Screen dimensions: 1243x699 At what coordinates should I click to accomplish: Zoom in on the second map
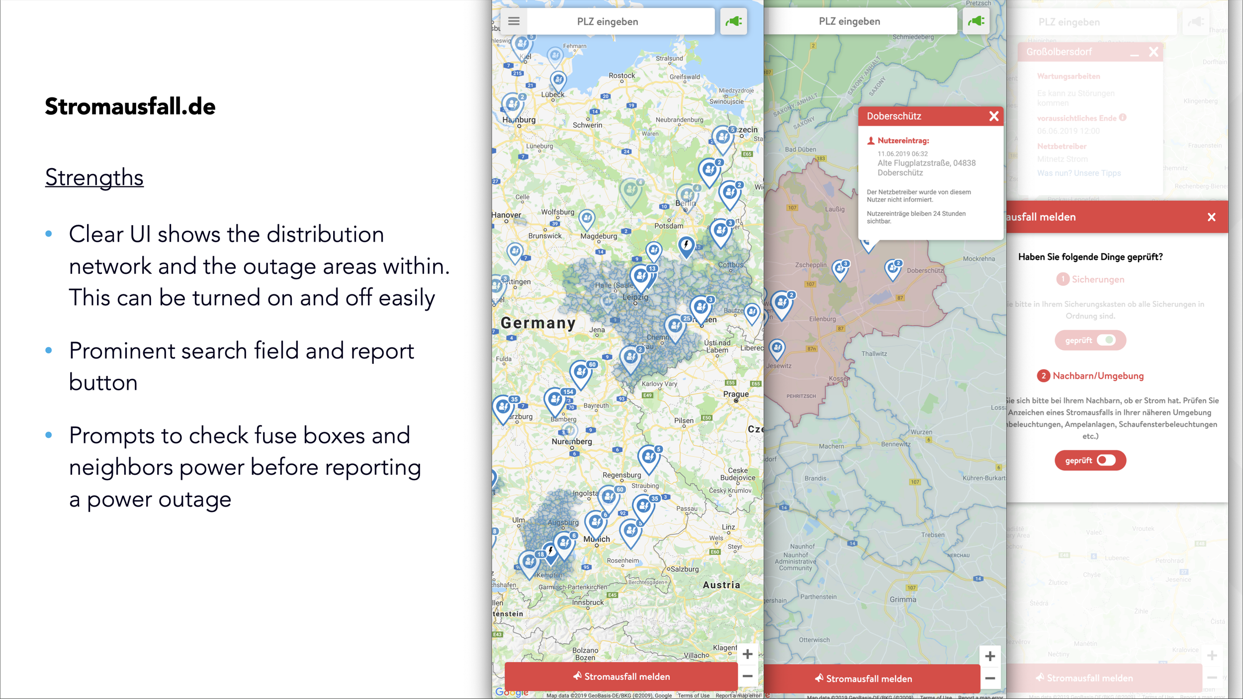click(x=989, y=656)
